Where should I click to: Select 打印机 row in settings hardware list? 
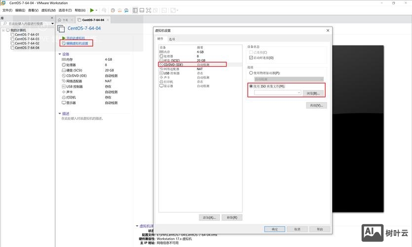(200, 82)
